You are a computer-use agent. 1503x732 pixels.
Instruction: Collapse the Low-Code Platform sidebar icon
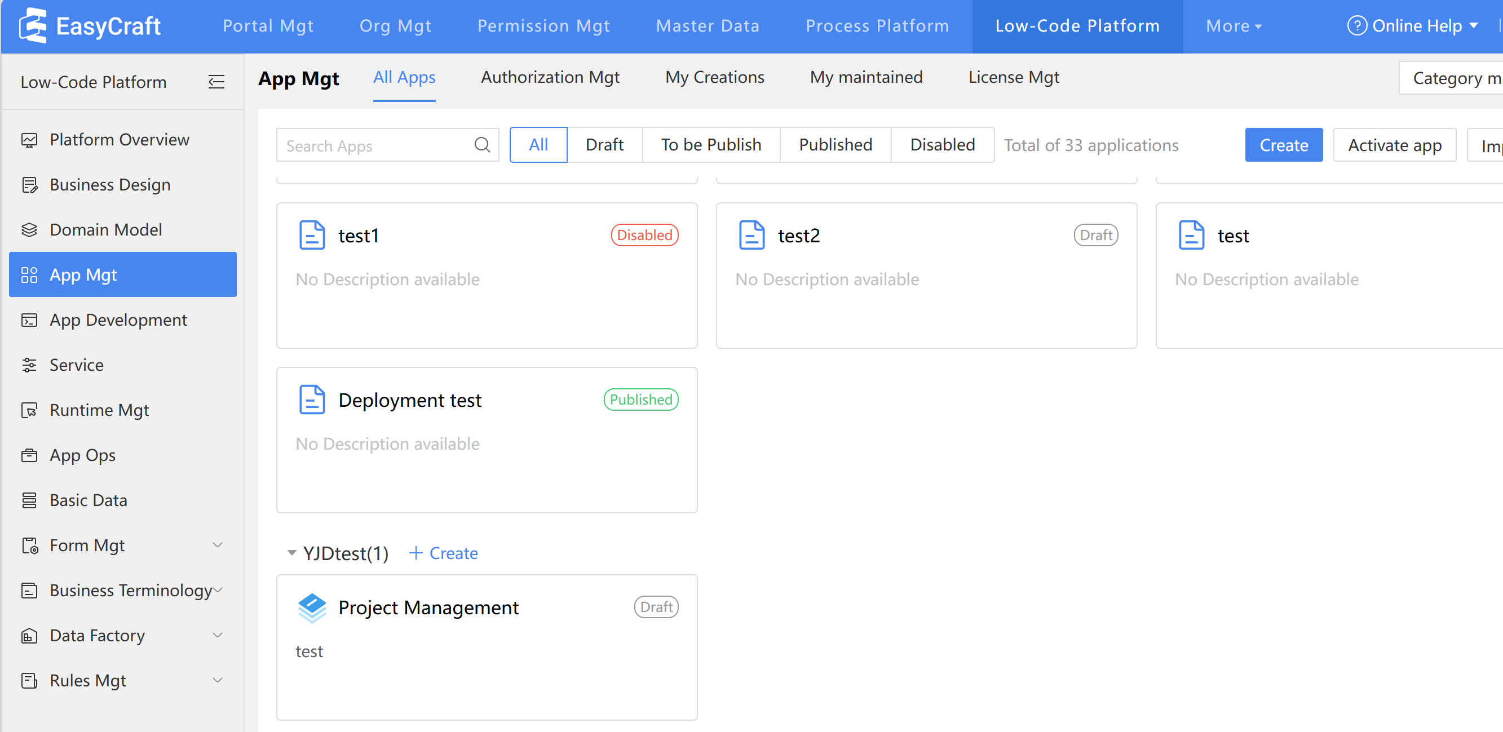pos(216,82)
